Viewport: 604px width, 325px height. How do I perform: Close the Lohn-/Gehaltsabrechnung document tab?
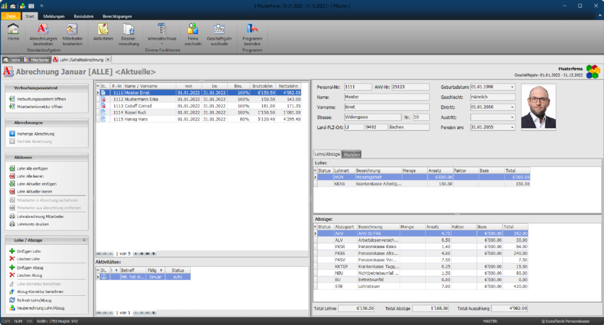pyautogui.click(x=108, y=59)
